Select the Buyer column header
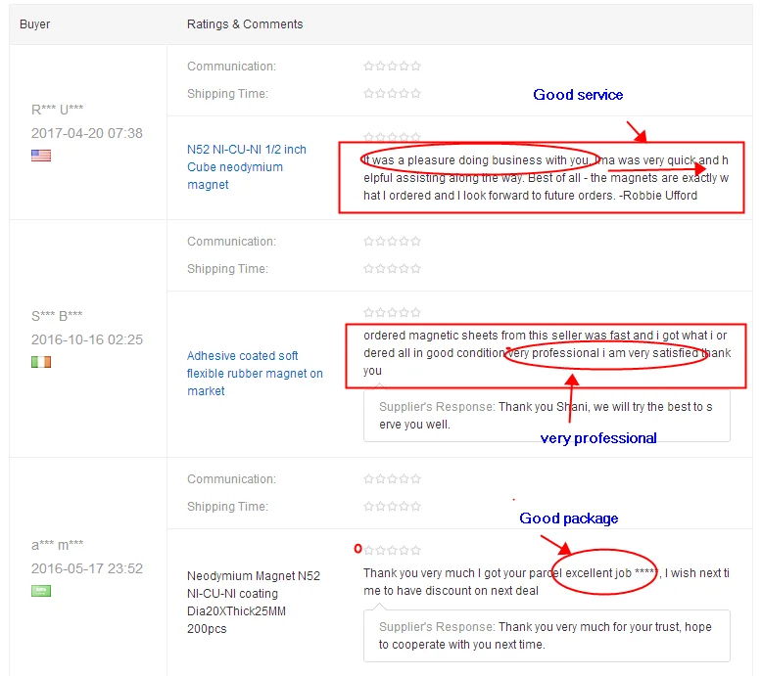 (35, 24)
